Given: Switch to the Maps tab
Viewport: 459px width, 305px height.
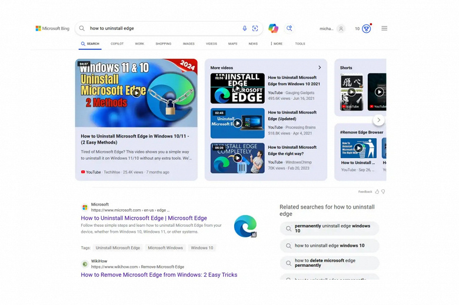Looking at the screenshot, I should tap(232, 43).
